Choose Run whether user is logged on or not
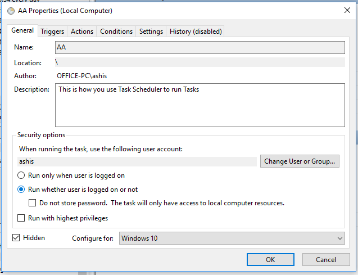The width and height of the screenshot is (358, 275). point(21,190)
